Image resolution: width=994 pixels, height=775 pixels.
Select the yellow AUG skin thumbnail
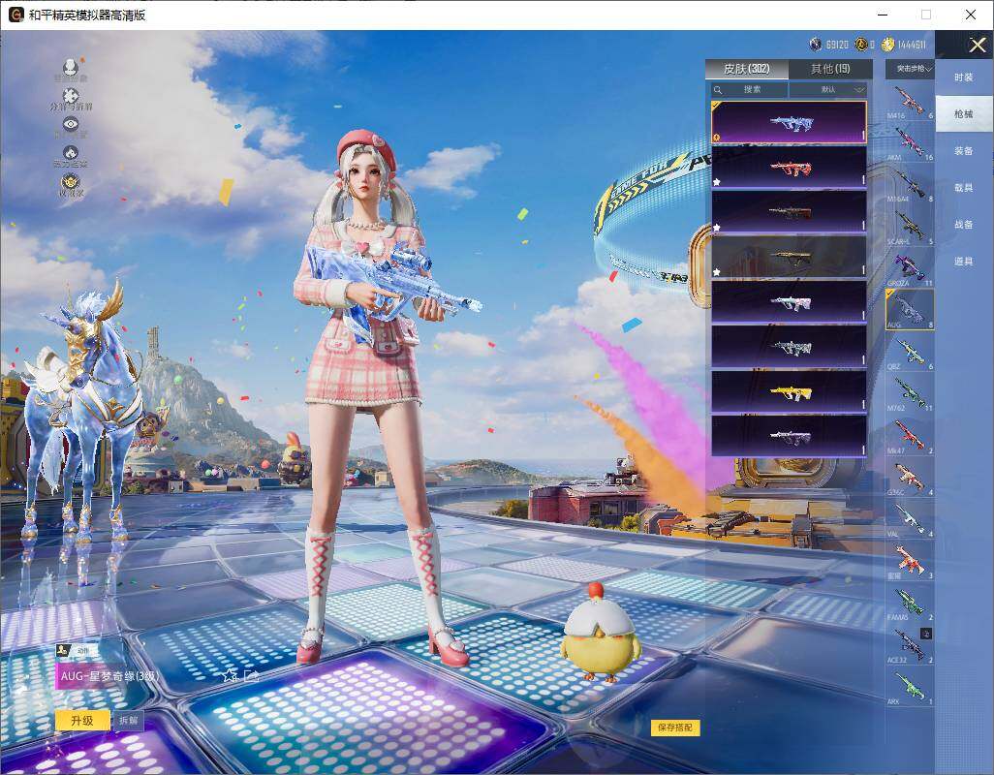[x=789, y=391]
